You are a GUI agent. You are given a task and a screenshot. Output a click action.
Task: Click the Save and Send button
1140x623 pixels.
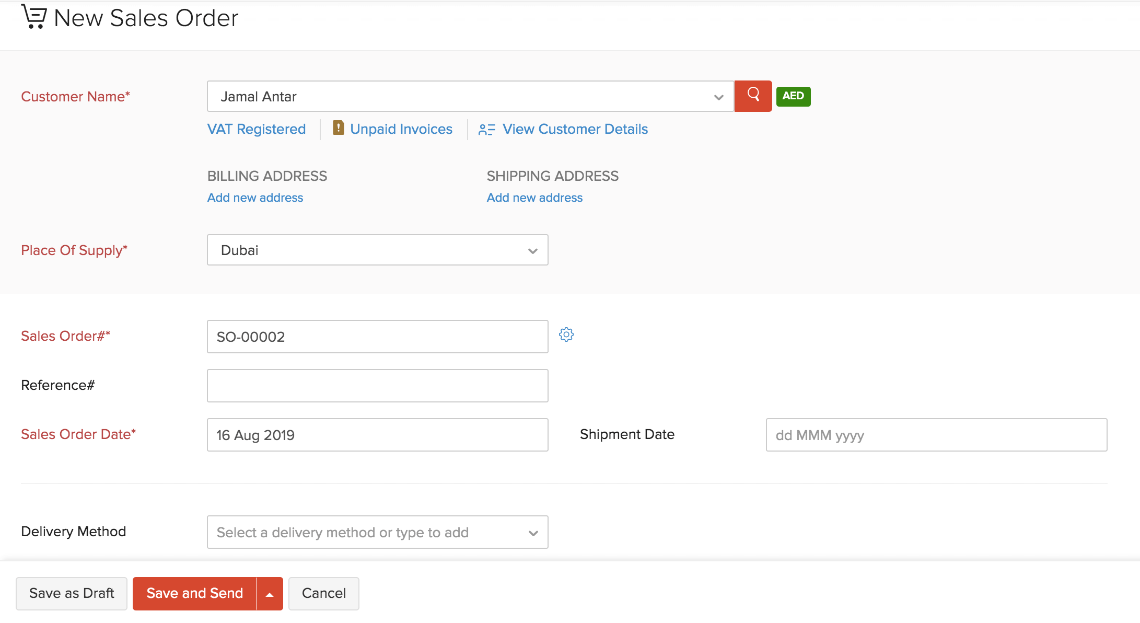tap(194, 593)
